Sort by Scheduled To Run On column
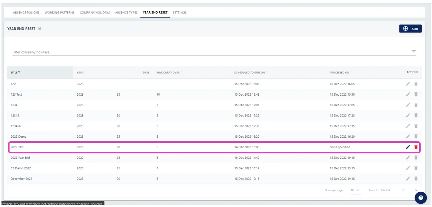The image size is (432, 207). pos(249,73)
